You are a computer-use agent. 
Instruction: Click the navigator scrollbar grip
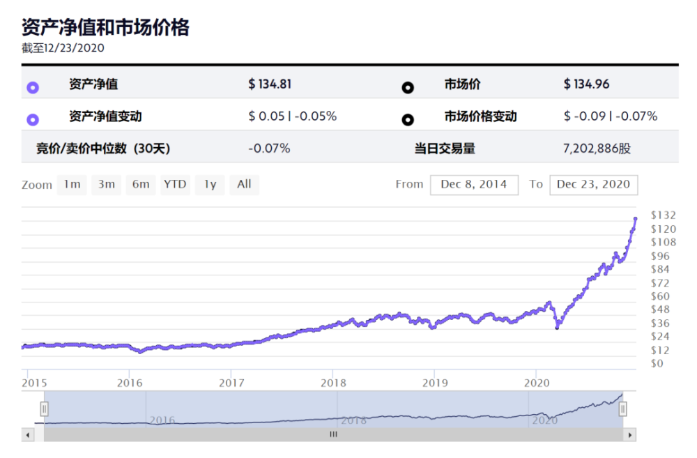pos(333,435)
